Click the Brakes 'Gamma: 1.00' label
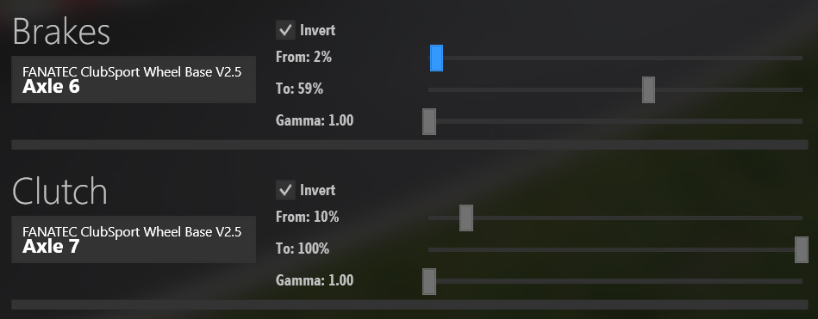The height and width of the screenshot is (319, 818). coord(315,120)
